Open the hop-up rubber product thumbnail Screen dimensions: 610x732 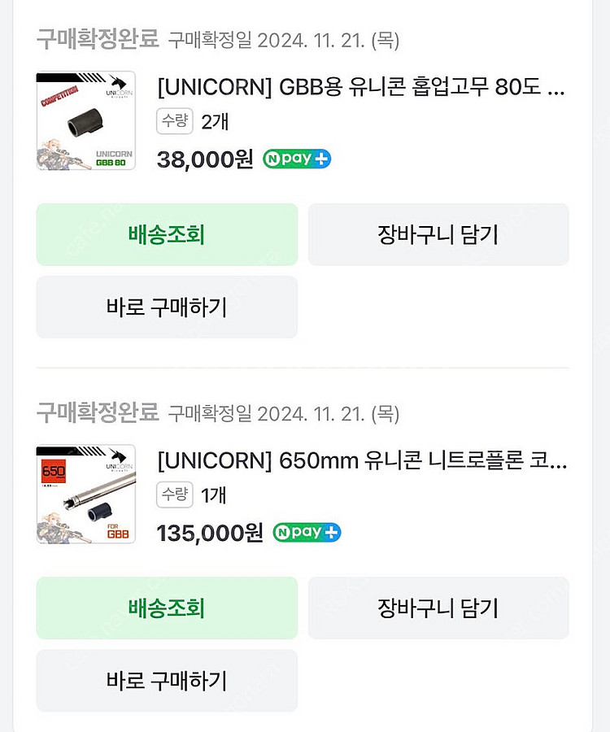pos(85,121)
